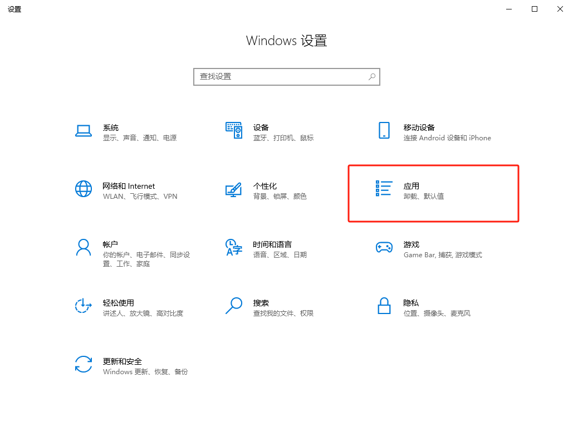Open the 隐私 padlock icon
This screenshot has height=446, width=573.
[384, 306]
